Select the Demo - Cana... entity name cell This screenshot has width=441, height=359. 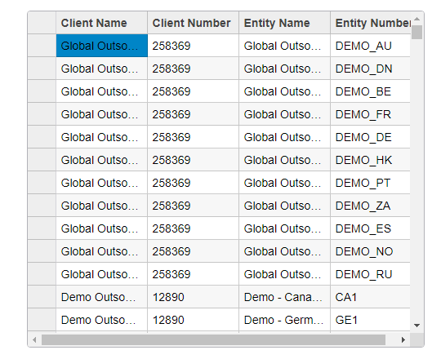pos(285,297)
